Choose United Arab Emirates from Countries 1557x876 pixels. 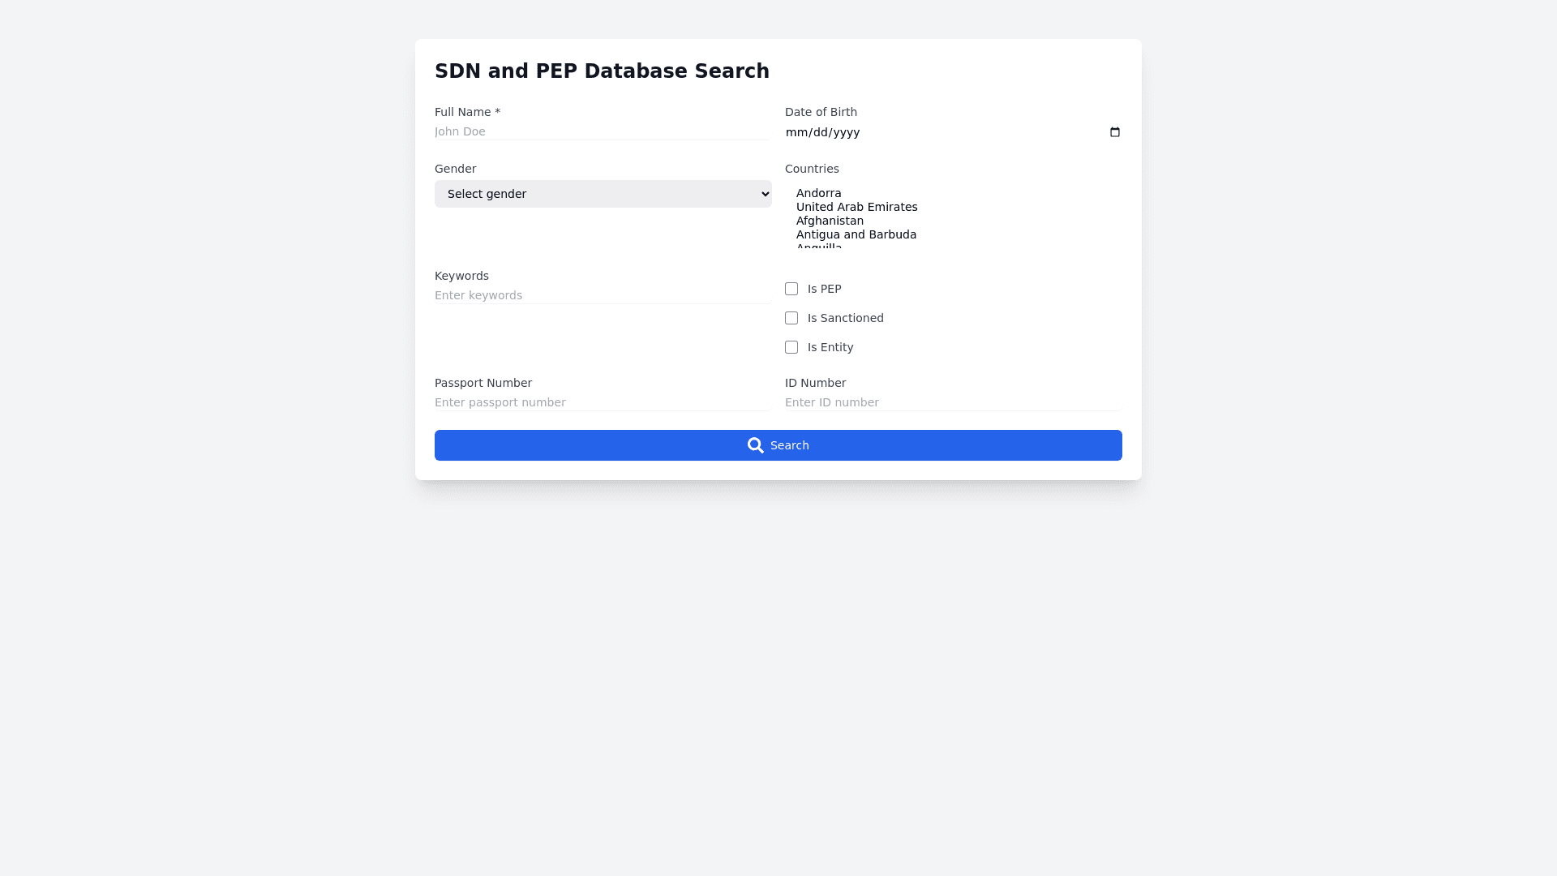tap(856, 207)
